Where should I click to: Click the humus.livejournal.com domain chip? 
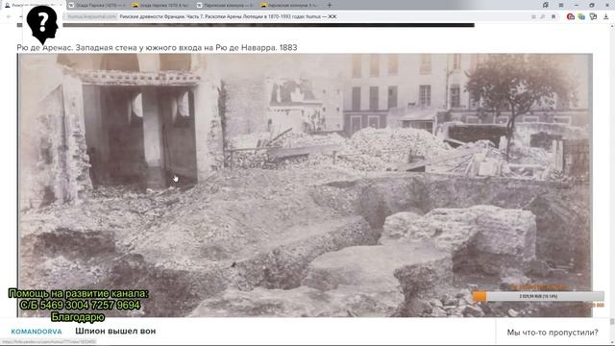(91, 16)
